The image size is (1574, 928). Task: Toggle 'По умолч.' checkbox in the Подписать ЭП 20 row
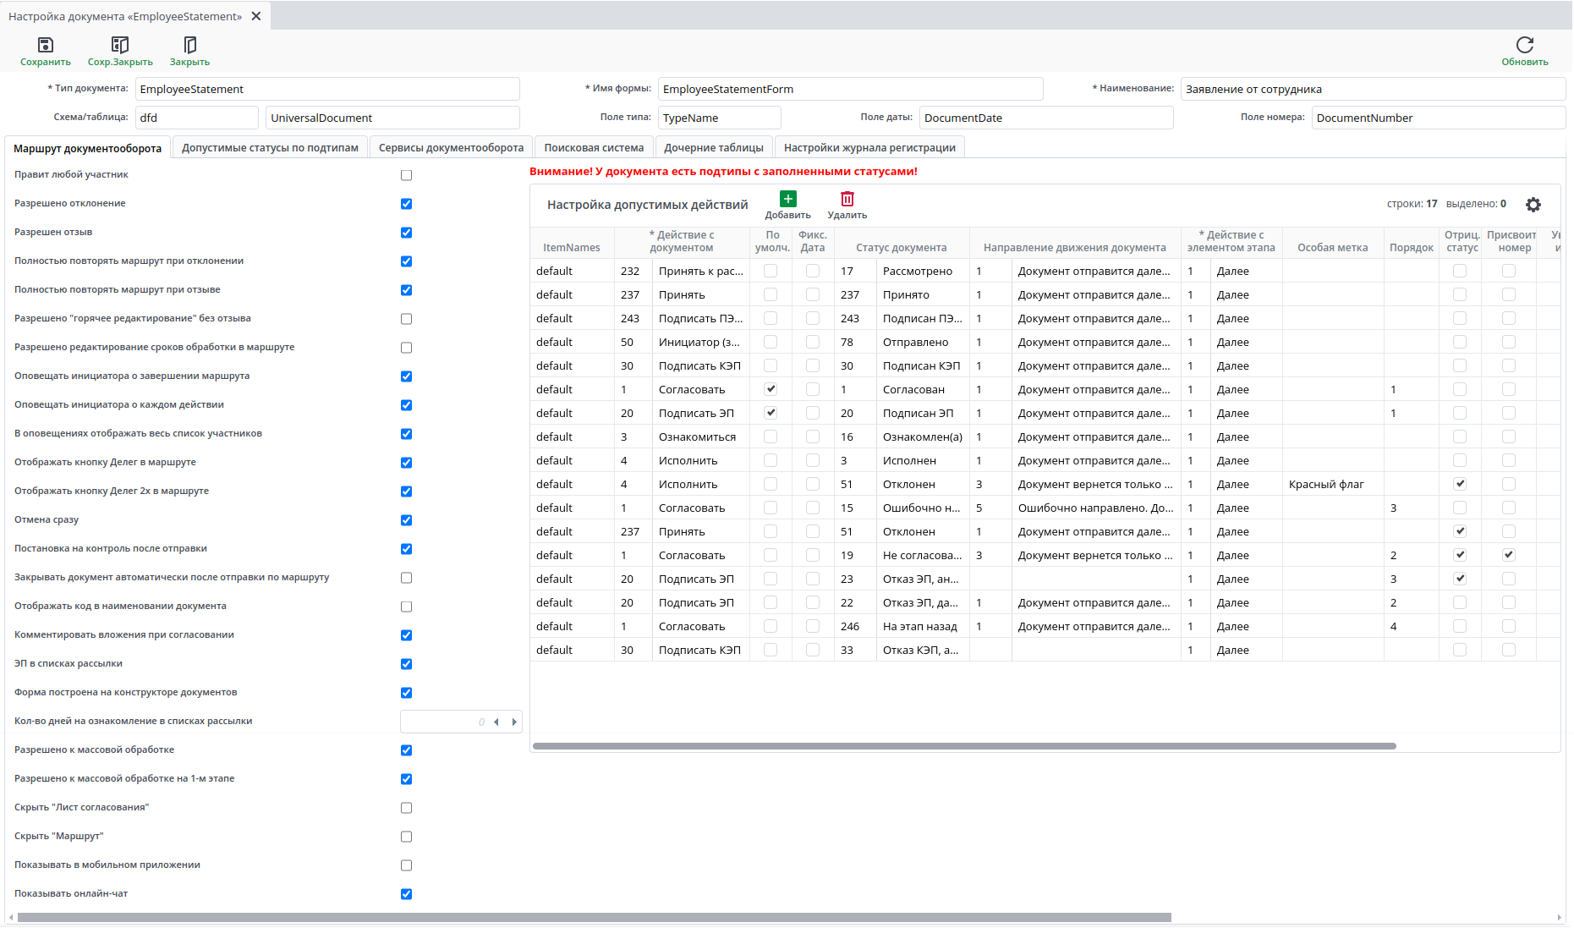(x=771, y=413)
